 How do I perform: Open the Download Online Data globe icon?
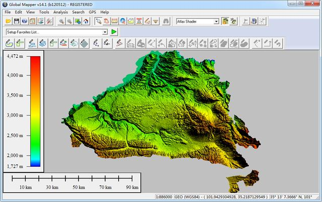[25, 22]
